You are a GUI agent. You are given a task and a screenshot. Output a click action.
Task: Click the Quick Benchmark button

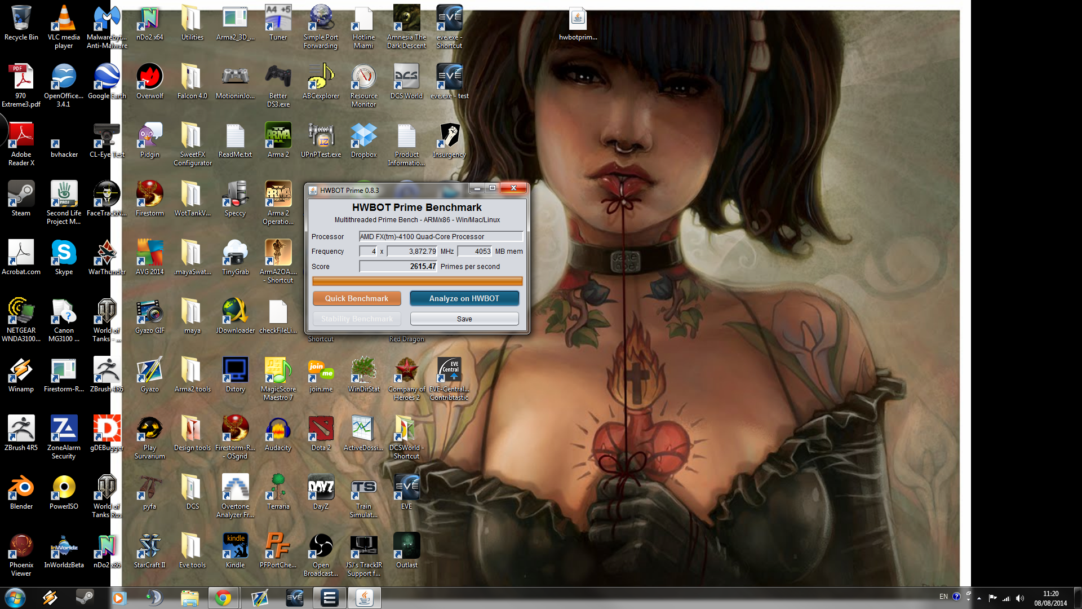(x=357, y=298)
